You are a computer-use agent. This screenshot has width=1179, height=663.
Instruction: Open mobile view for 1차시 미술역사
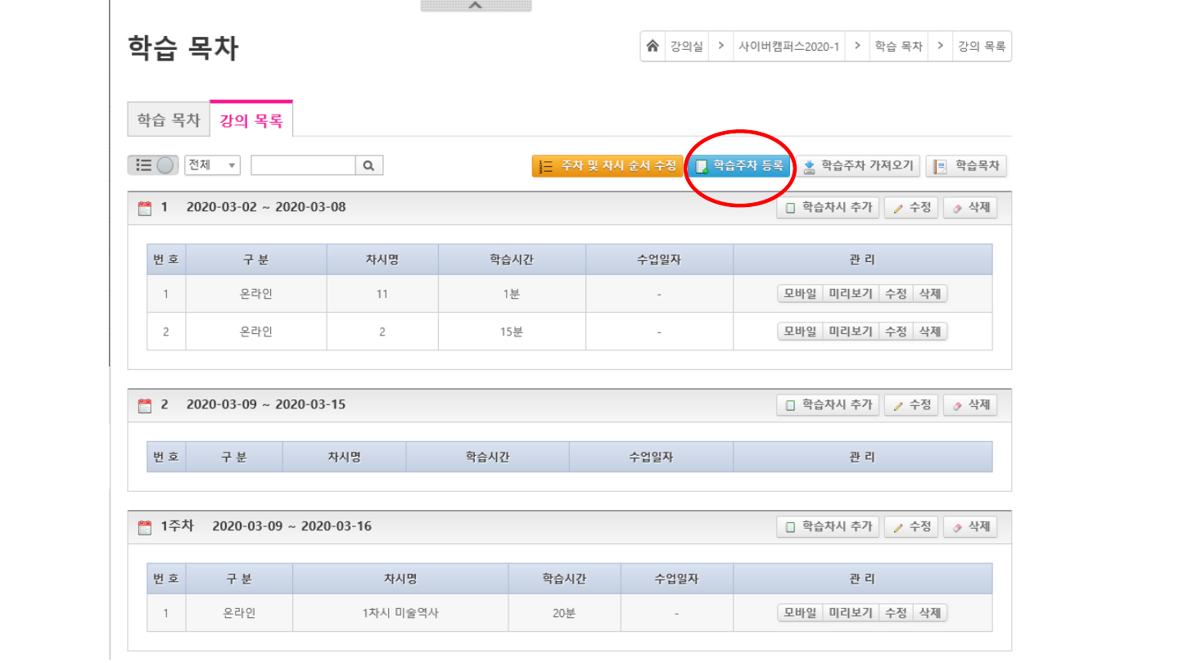(800, 613)
